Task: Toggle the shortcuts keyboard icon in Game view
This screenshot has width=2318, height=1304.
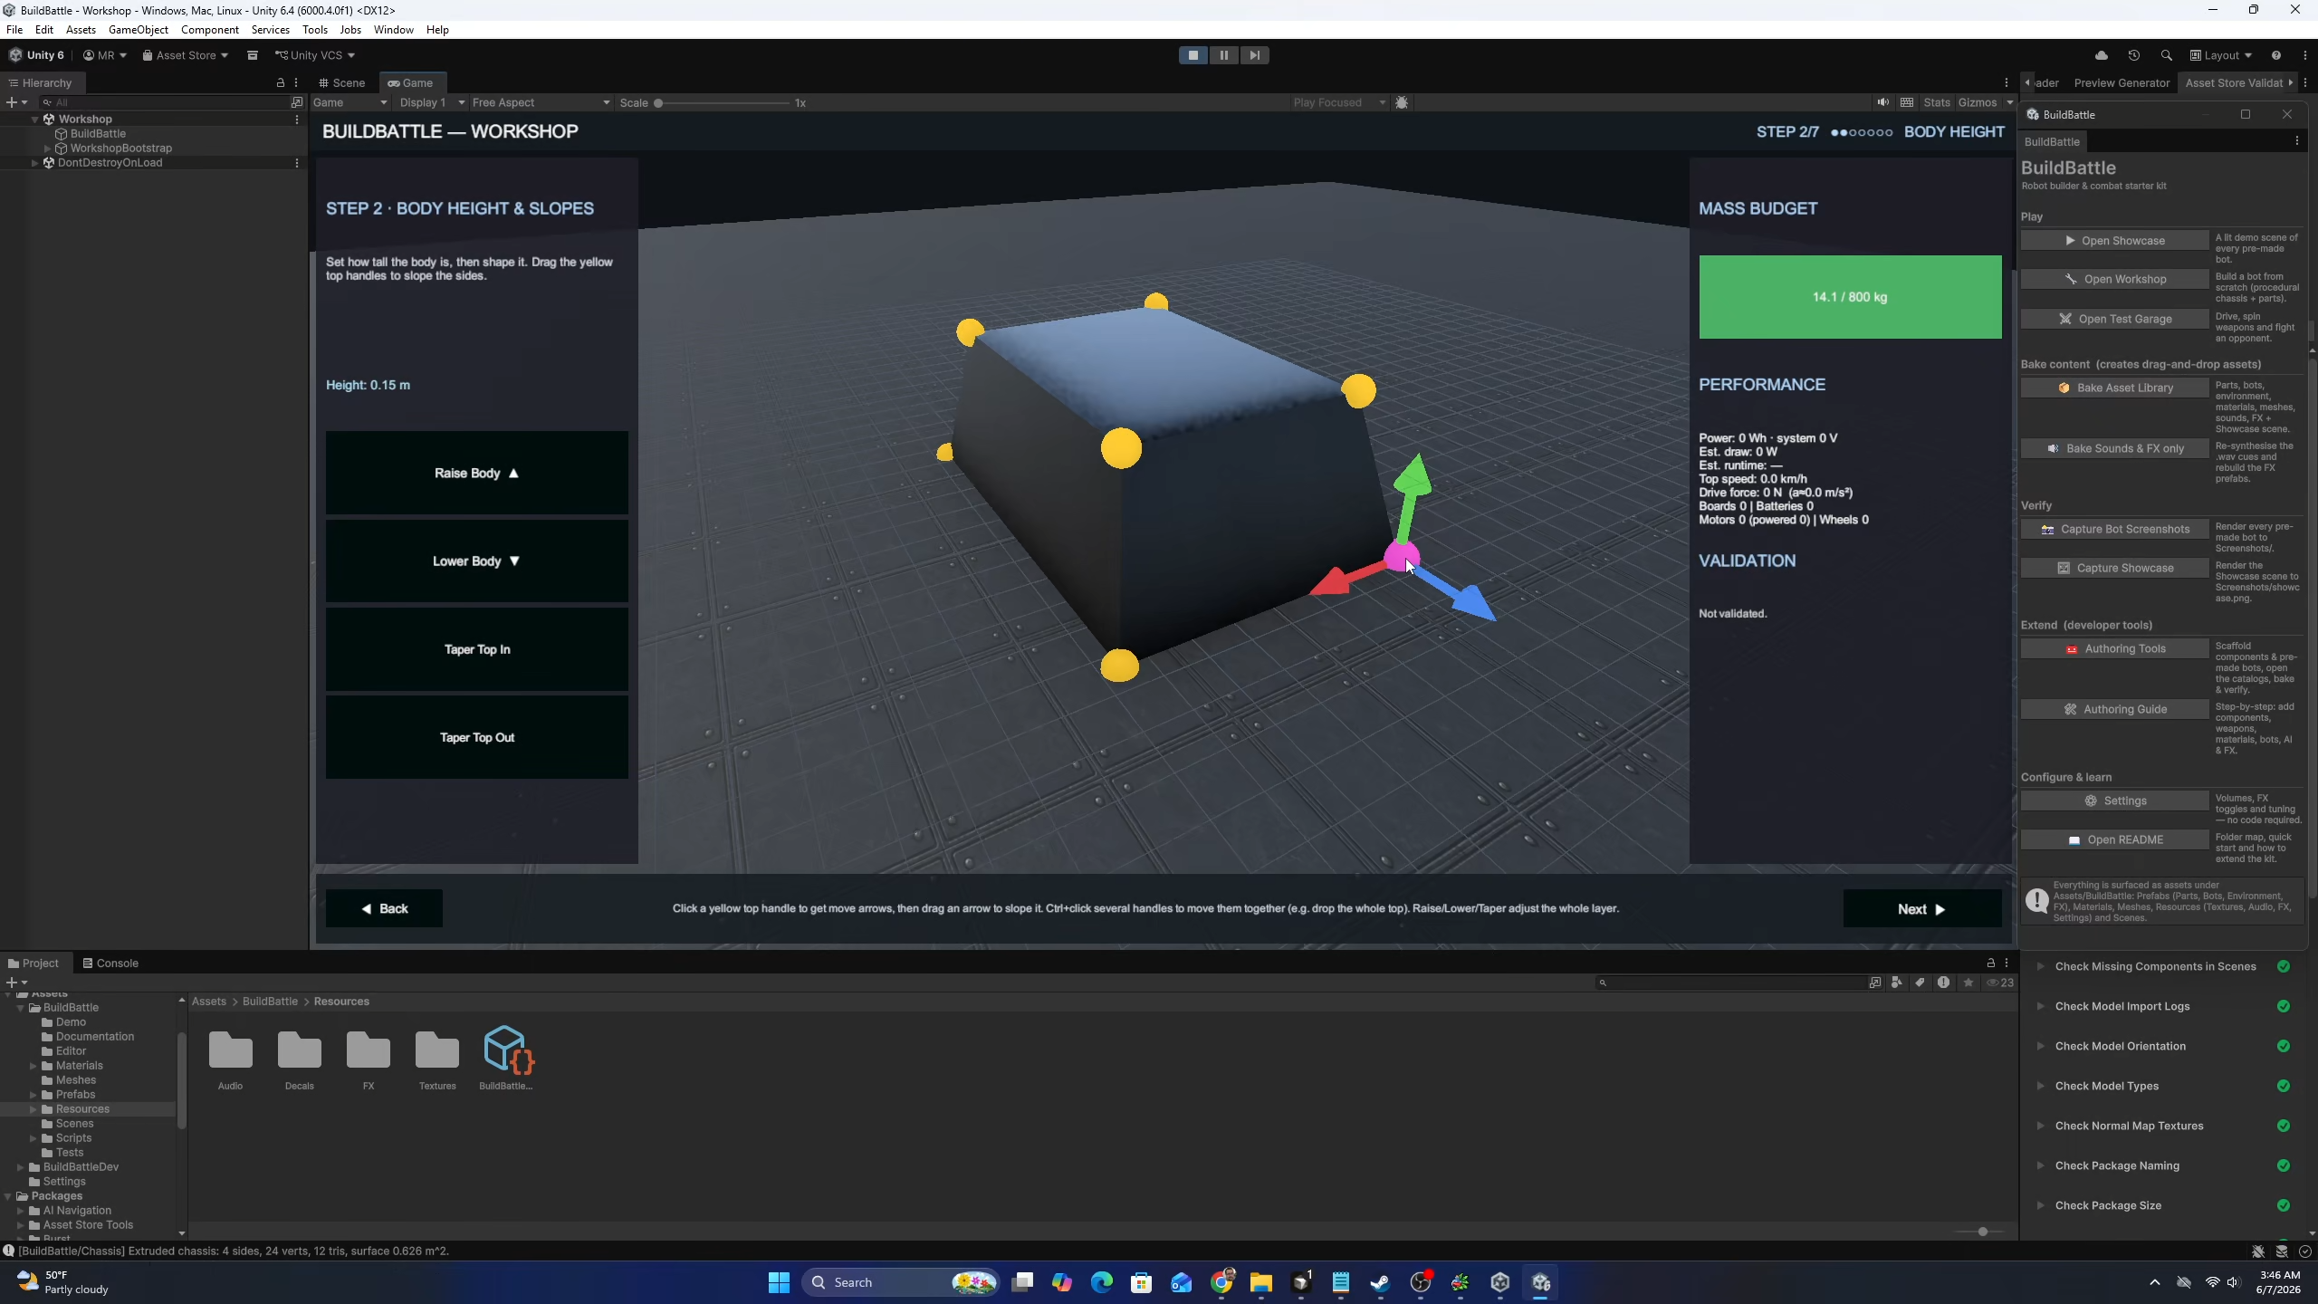Action: (1907, 102)
